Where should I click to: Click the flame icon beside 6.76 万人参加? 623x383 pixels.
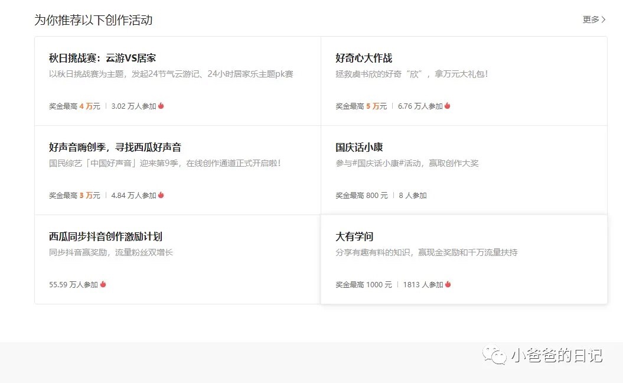point(448,106)
